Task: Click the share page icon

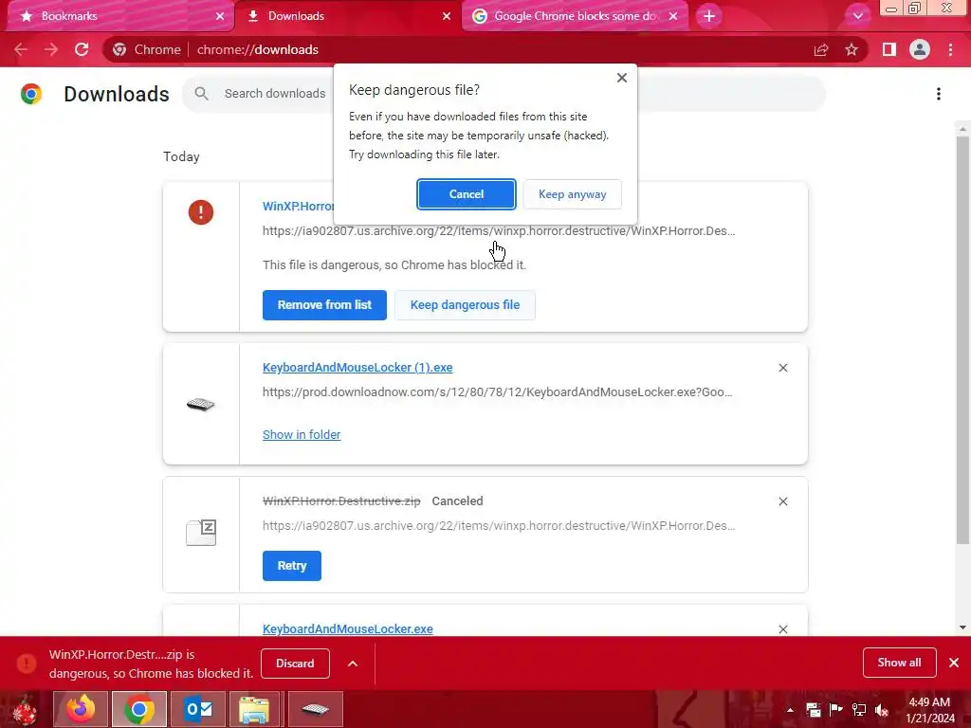Action: pyautogui.click(x=821, y=49)
